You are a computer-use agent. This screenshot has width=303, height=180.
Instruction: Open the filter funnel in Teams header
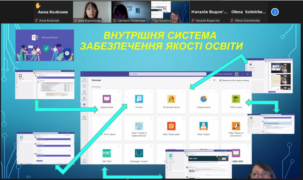tap(209, 80)
